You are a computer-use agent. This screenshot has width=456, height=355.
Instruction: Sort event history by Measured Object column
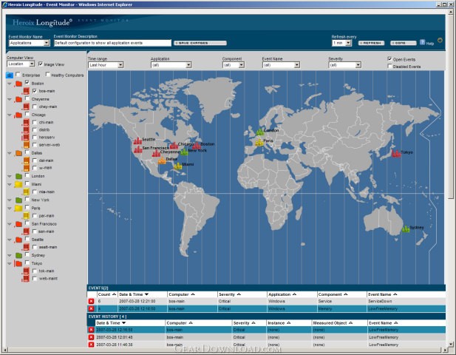333,323
